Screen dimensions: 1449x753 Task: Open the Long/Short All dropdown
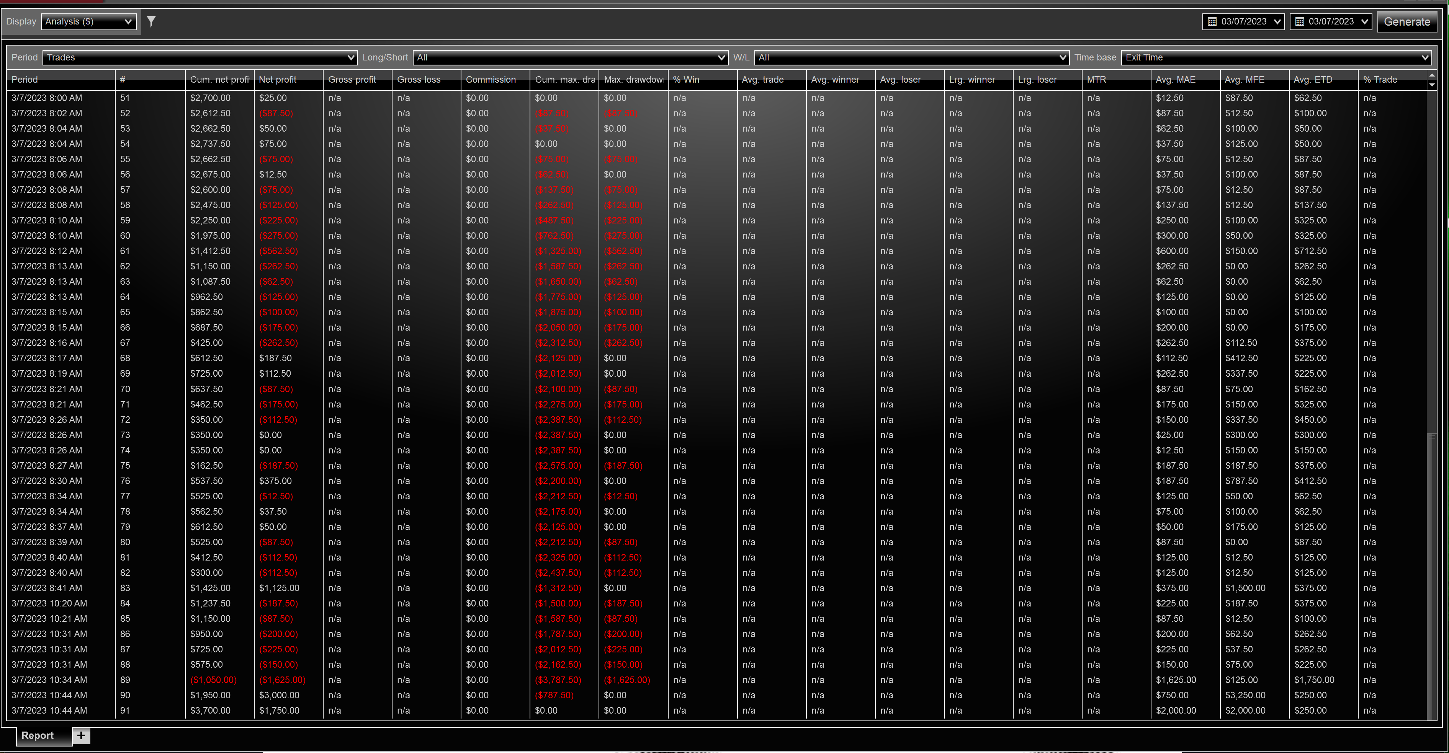571,57
